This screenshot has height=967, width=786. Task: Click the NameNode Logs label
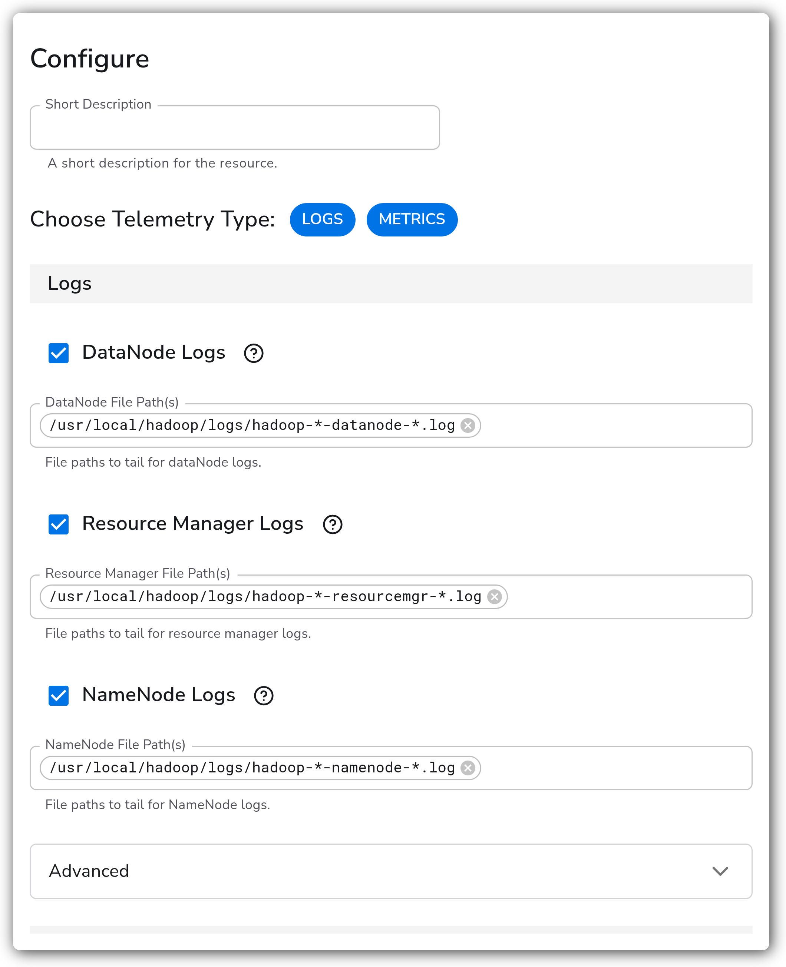(158, 695)
